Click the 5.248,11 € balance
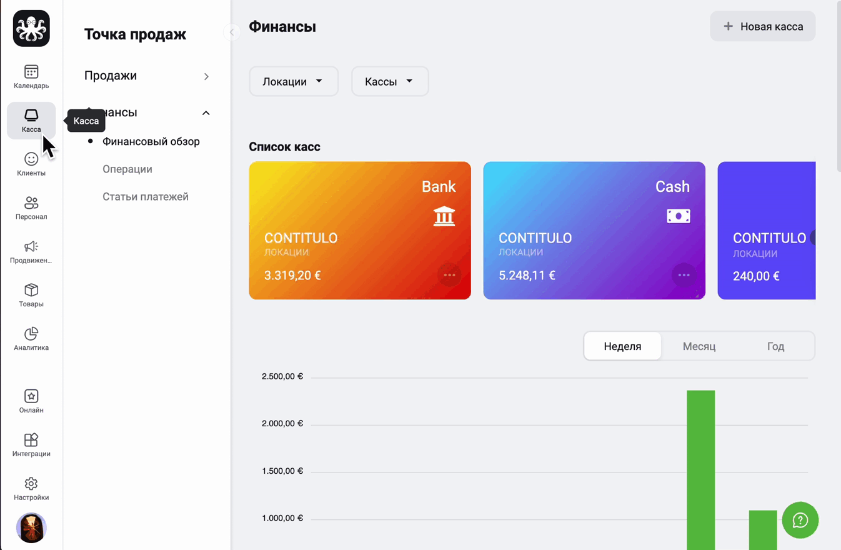 527,275
